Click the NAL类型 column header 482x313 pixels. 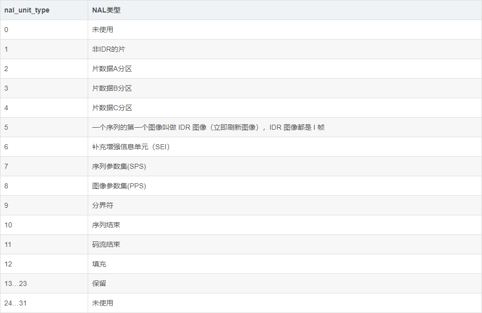click(285, 10)
